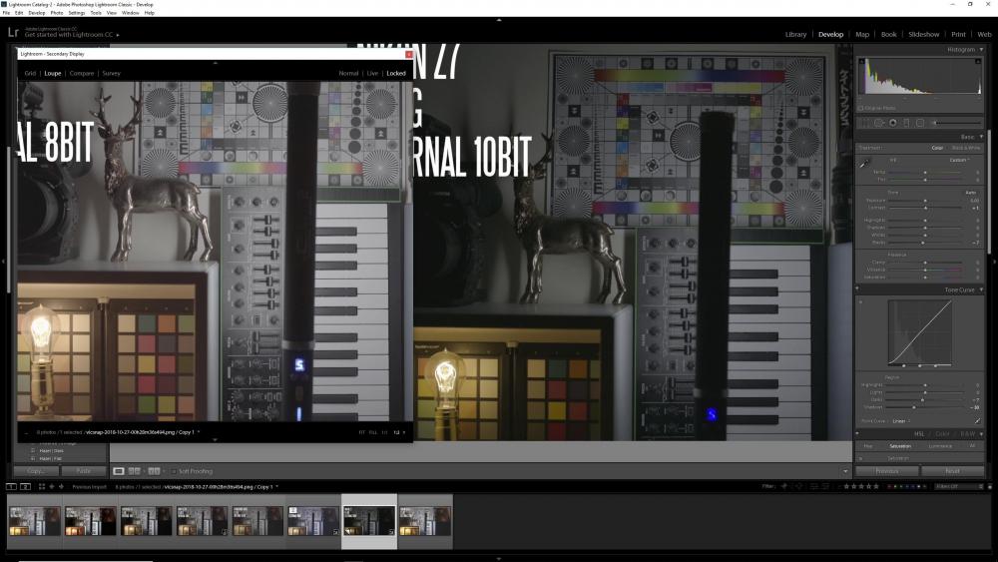Click the Get started with Lightroom CC link

coord(69,35)
